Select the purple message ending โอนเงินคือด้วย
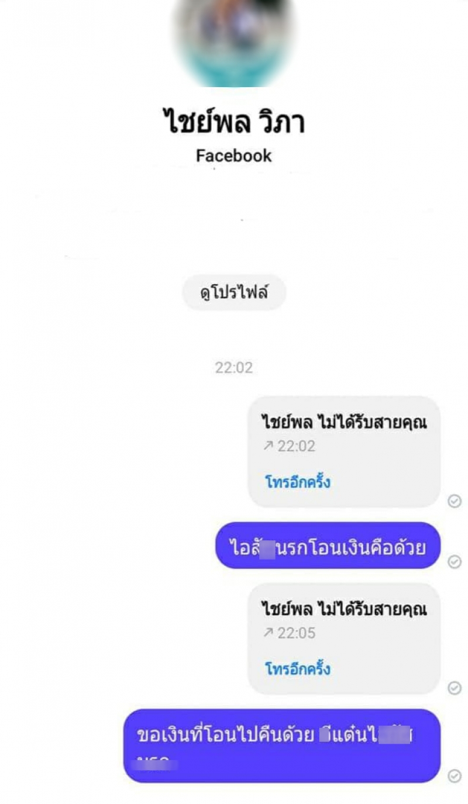468x804 pixels. tap(328, 546)
